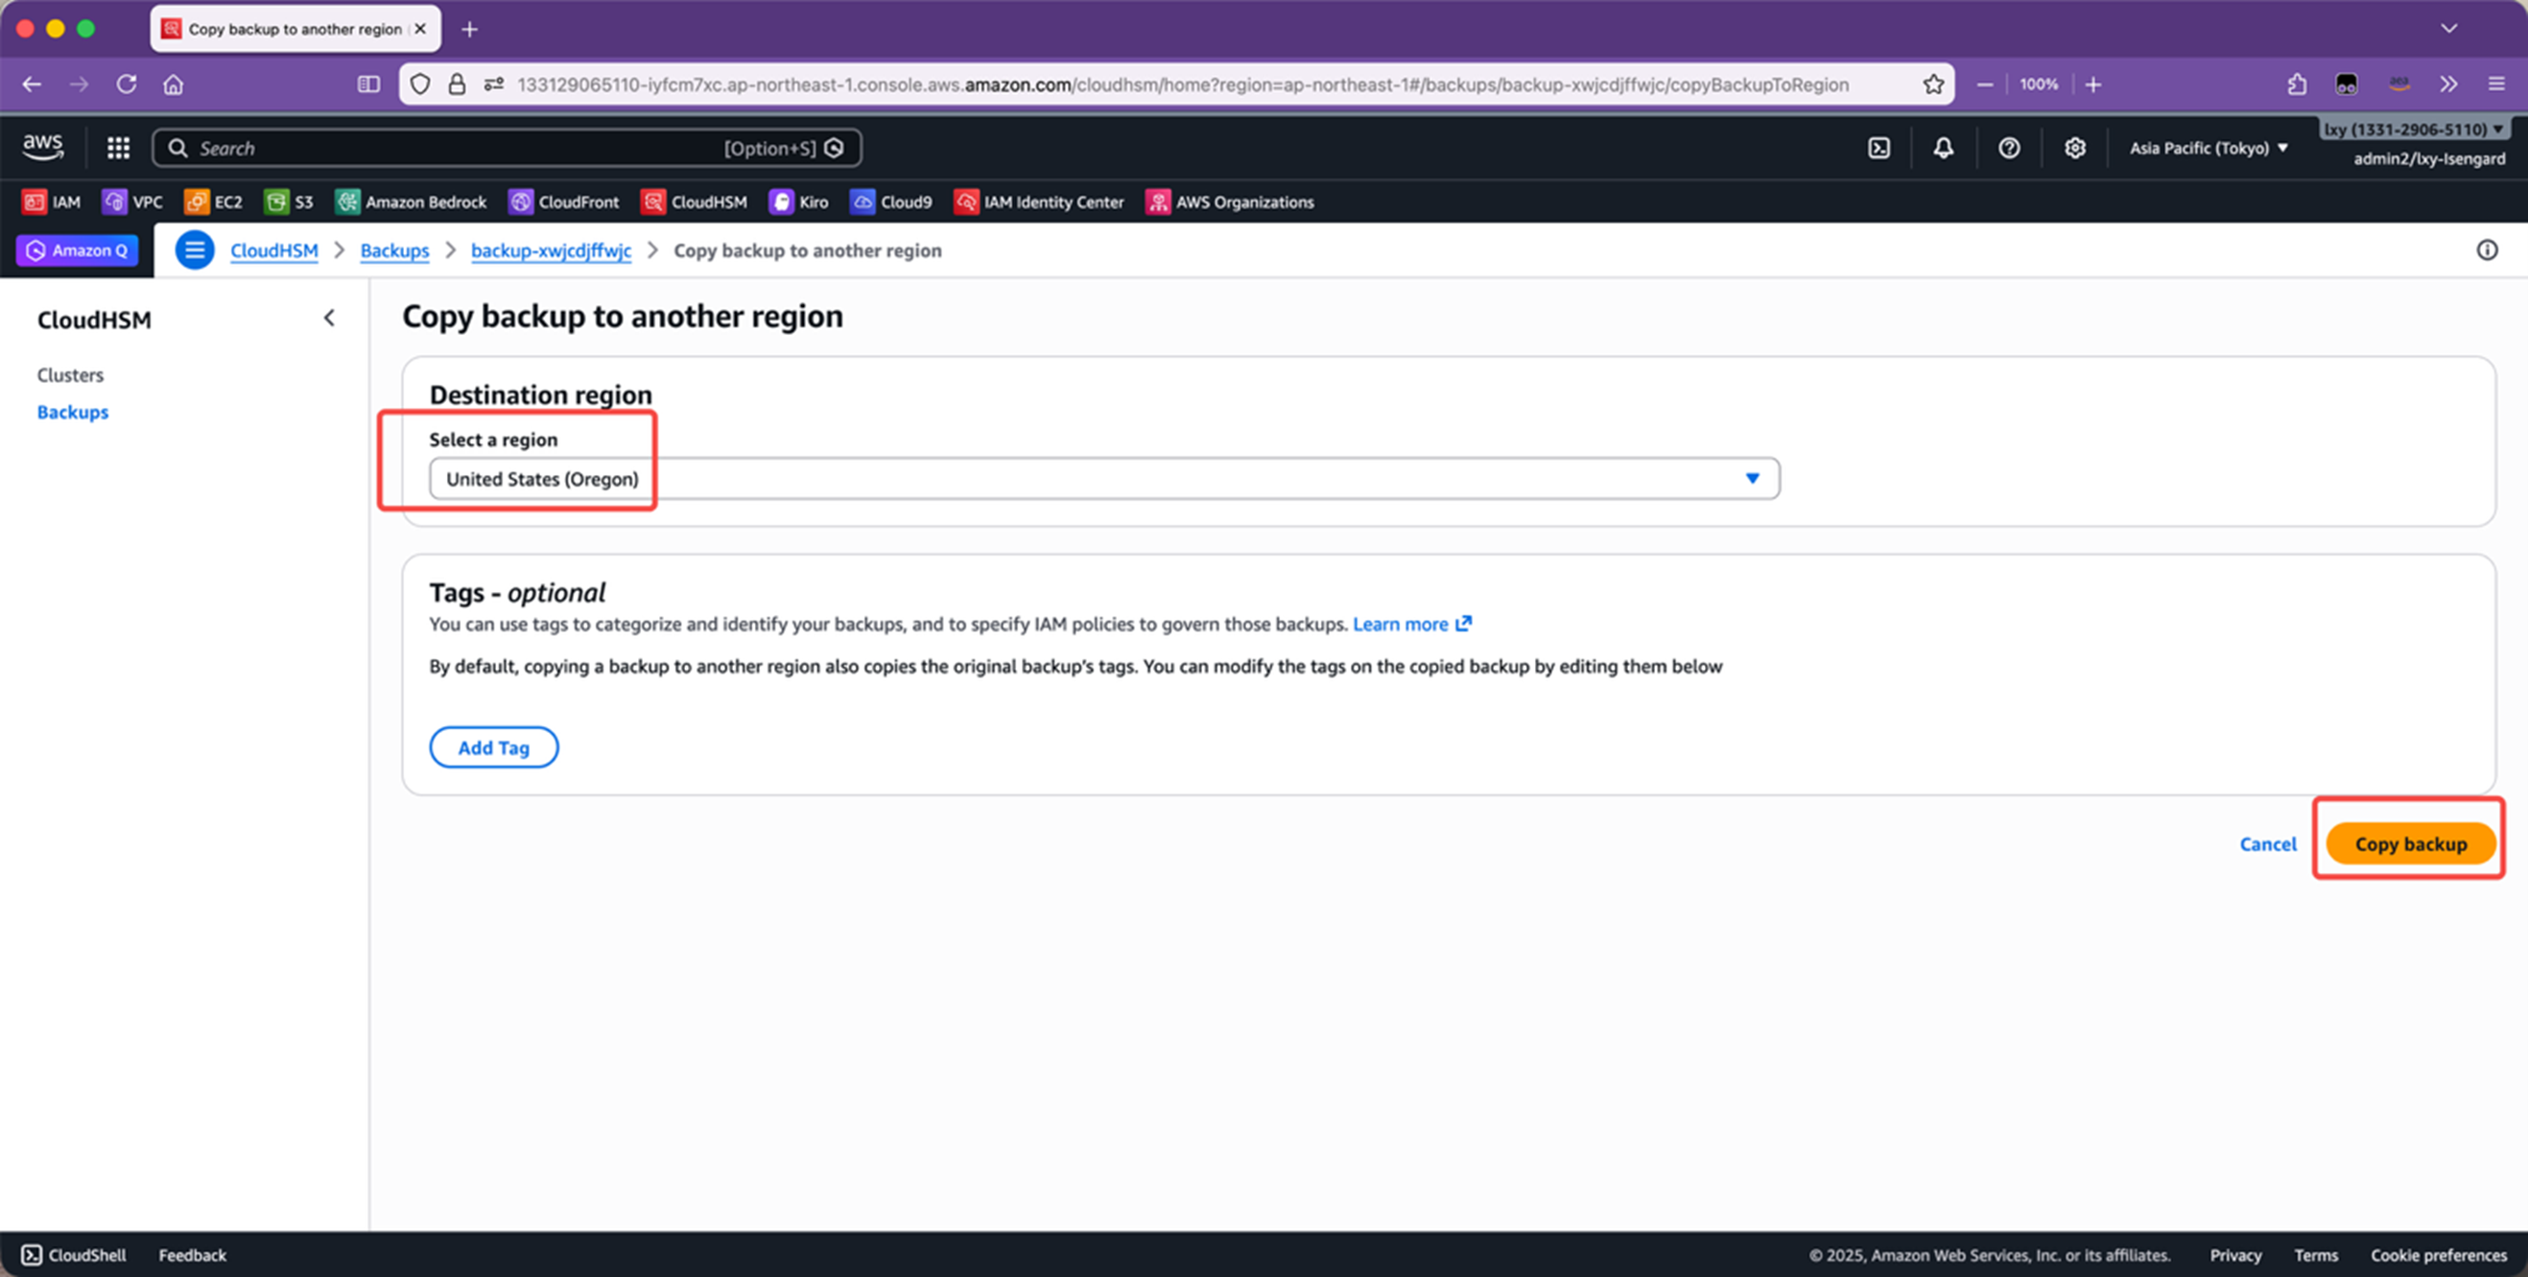Bookmark the page with the star icon
The height and width of the screenshot is (1277, 2528).
pos(1933,84)
